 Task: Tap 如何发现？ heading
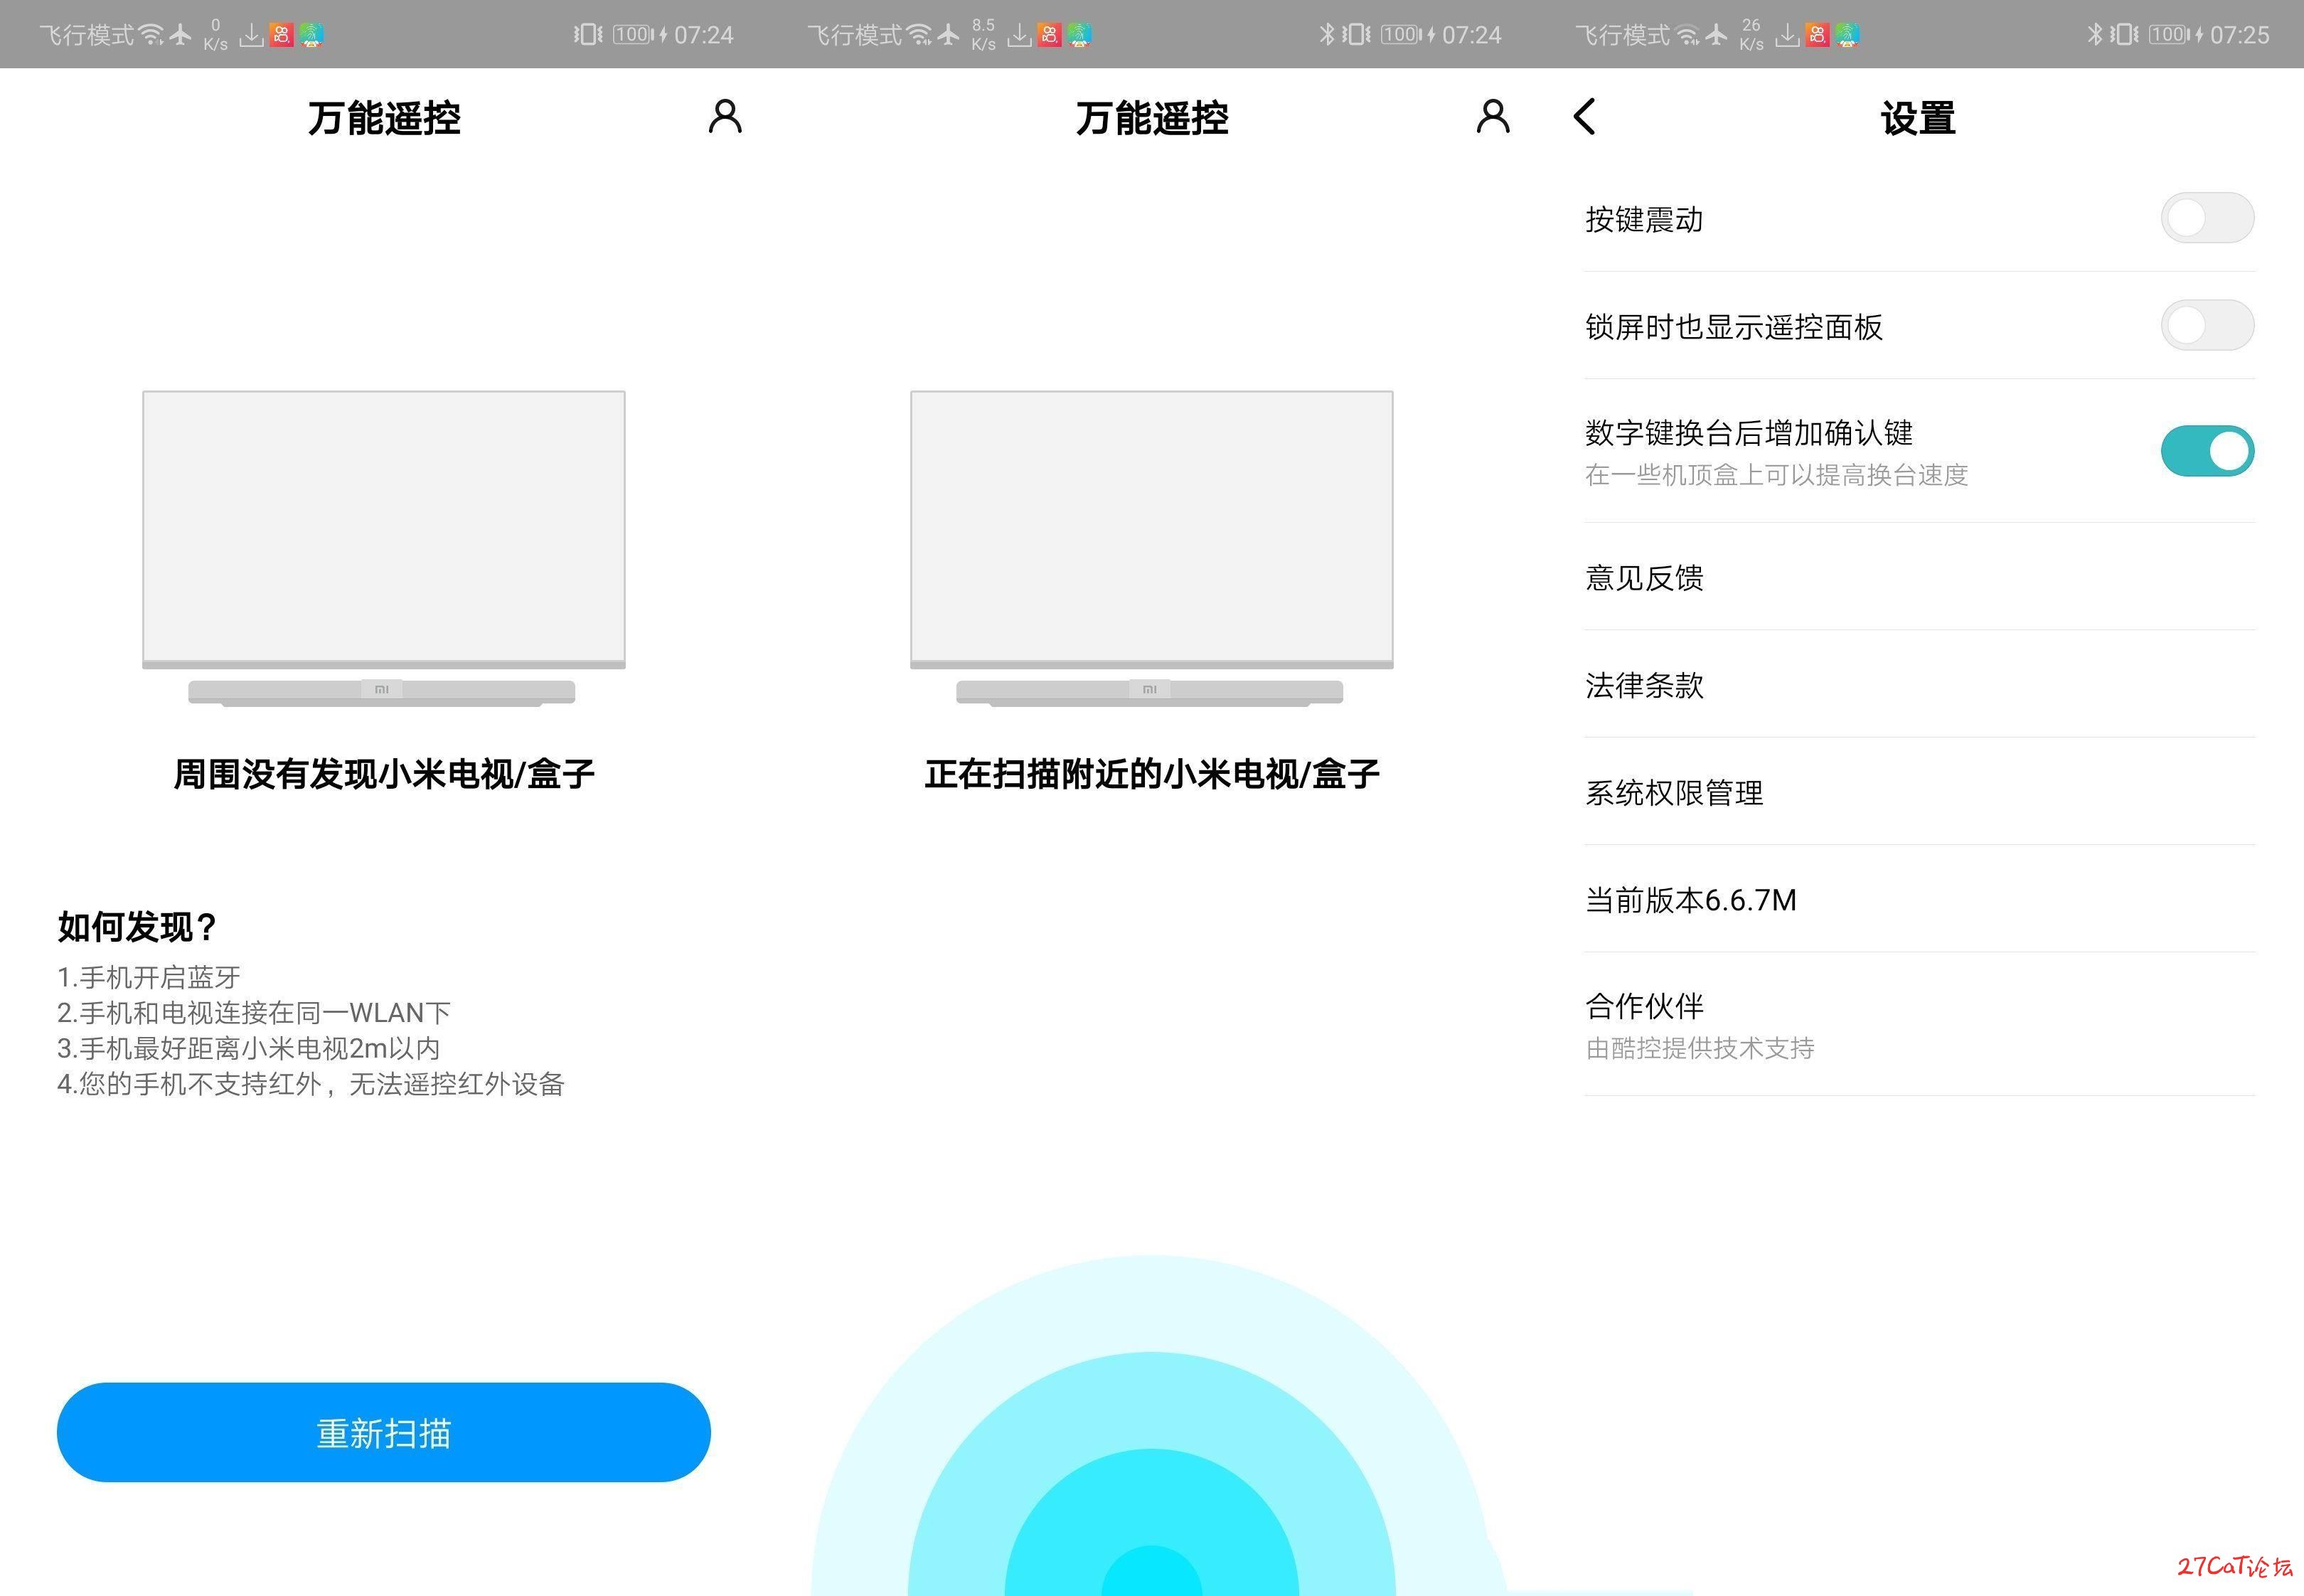[x=137, y=927]
